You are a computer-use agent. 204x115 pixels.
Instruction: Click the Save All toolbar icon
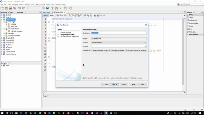tap(14, 8)
